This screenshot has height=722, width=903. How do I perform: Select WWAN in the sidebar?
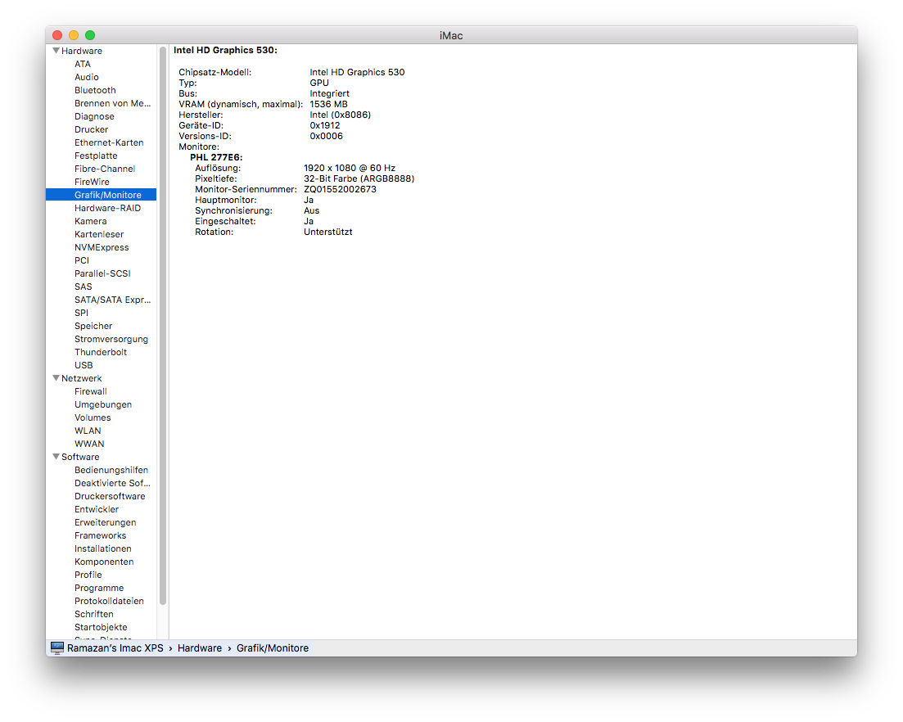89,444
